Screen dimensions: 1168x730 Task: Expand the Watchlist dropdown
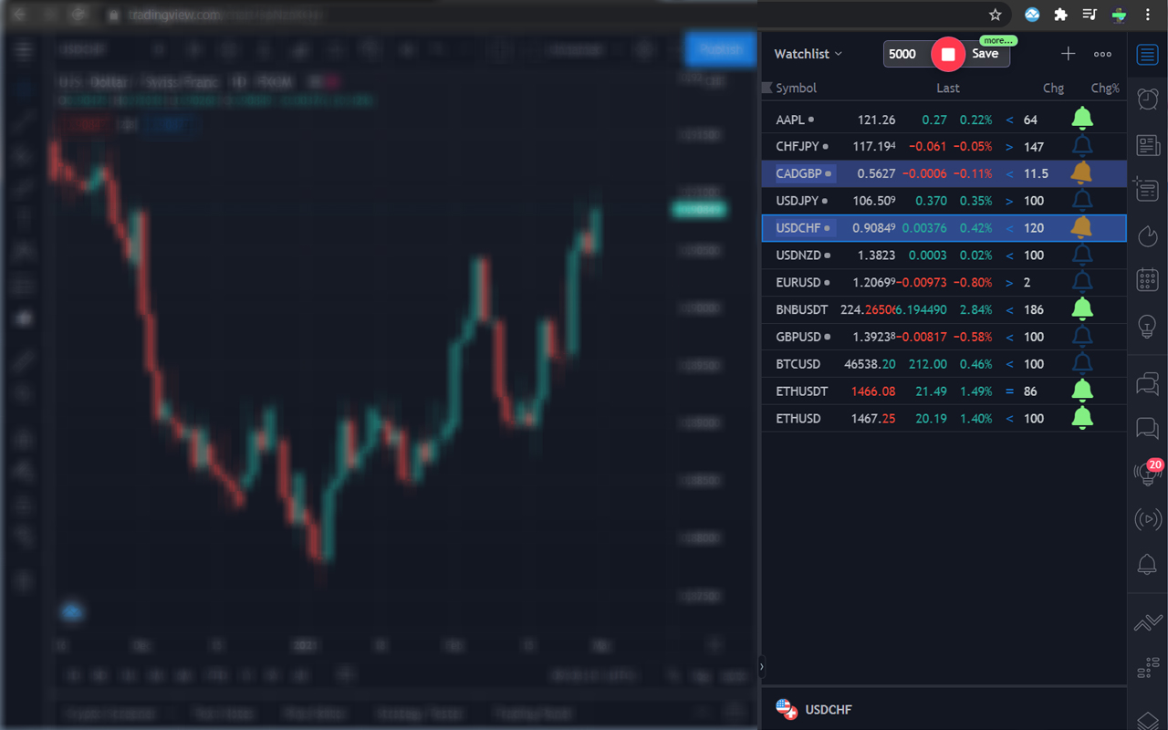tap(808, 54)
